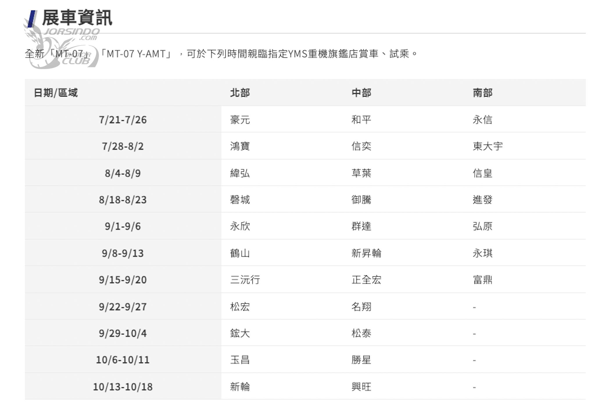Click the 展車資訊 section heading

pyautogui.click(x=77, y=18)
